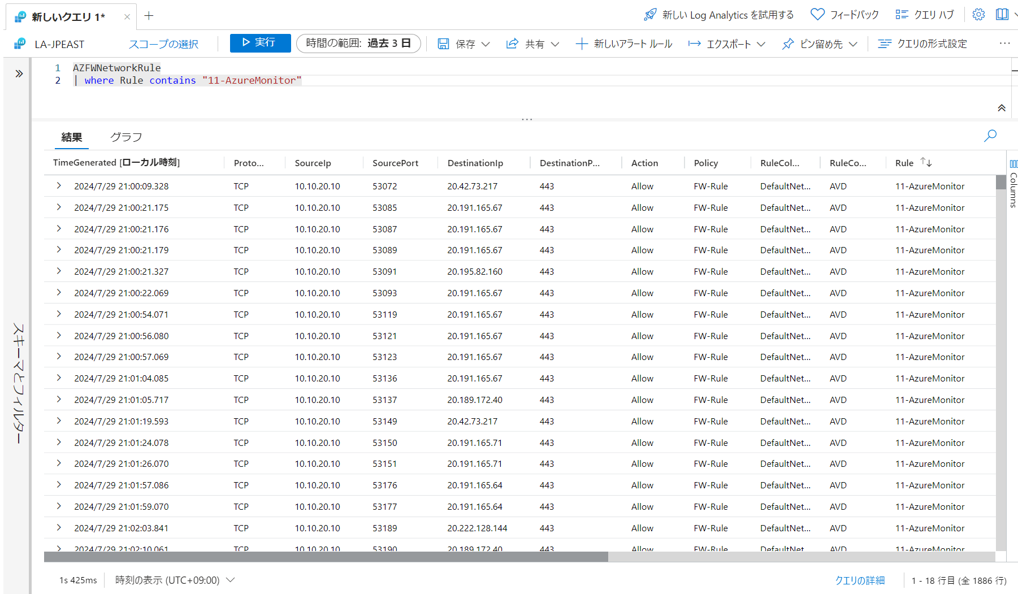1018x594 pixels.
Task: Expand the row at 21:00:21.327
Action: [59, 271]
